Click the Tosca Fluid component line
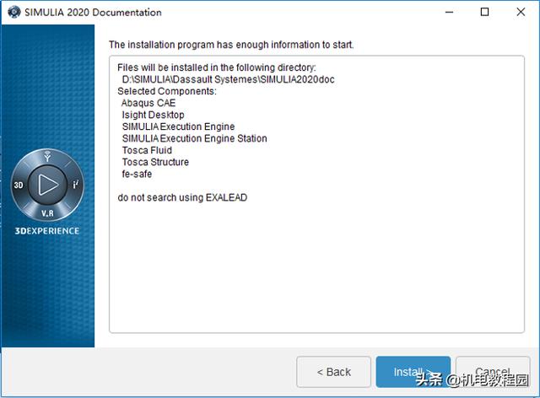540x398 pixels. (x=147, y=150)
